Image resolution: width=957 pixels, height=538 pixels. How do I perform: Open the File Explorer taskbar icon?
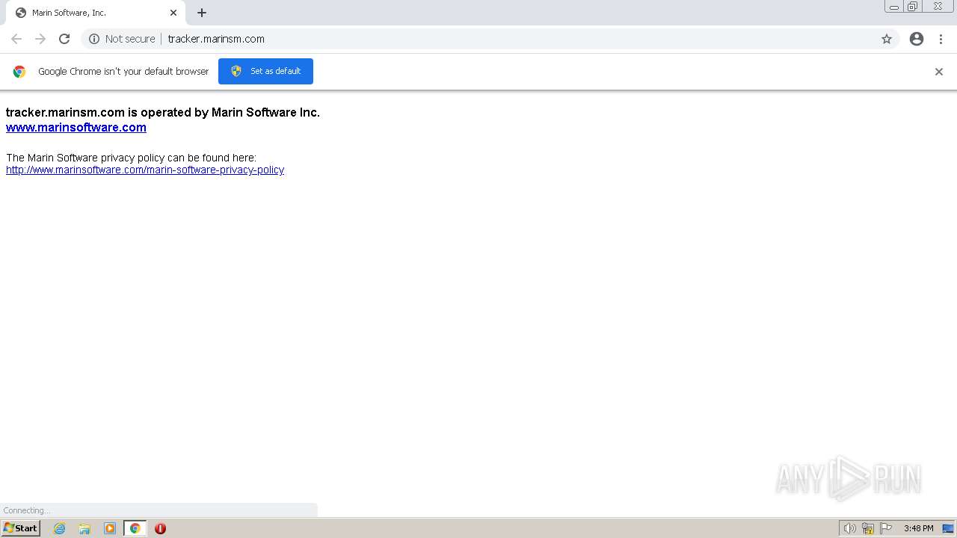(84, 528)
